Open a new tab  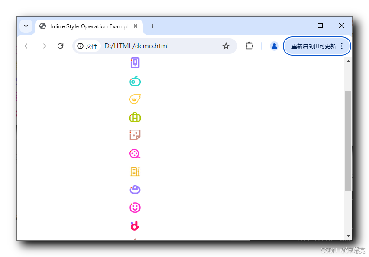click(x=152, y=26)
